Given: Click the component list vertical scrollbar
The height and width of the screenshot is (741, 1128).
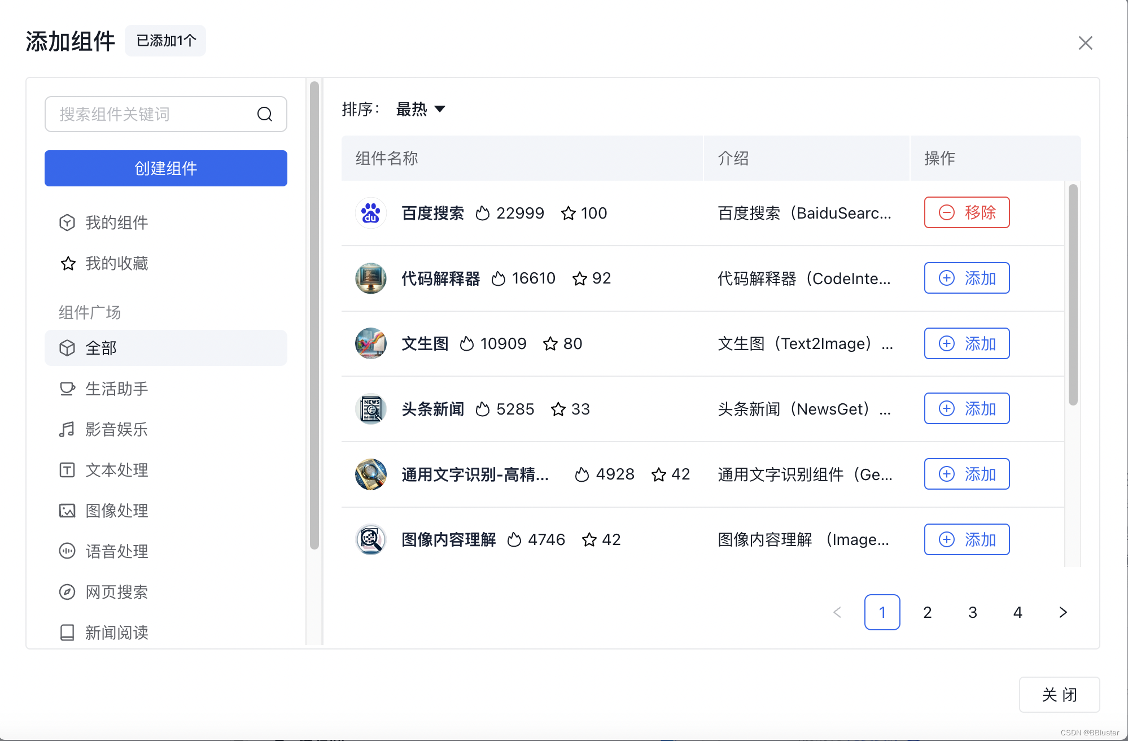Looking at the screenshot, I should 1073,294.
